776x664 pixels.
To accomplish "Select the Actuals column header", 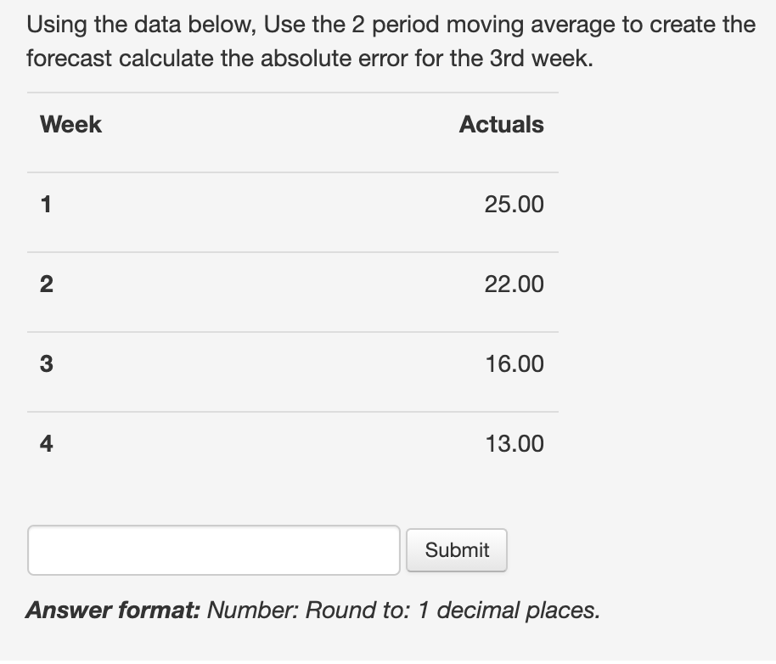I will (501, 124).
